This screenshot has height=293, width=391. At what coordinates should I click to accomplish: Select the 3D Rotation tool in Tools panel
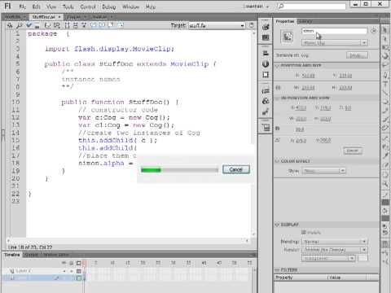[384, 56]
